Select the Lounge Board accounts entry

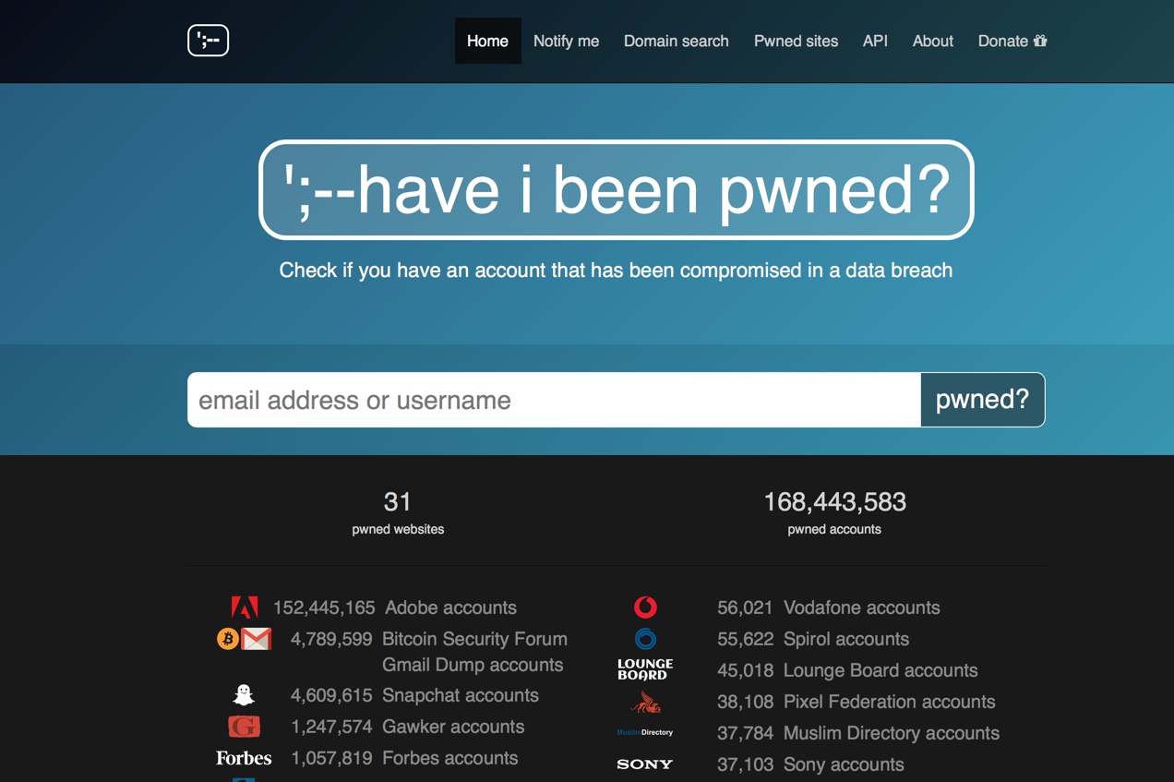click(x=880, y=670)
